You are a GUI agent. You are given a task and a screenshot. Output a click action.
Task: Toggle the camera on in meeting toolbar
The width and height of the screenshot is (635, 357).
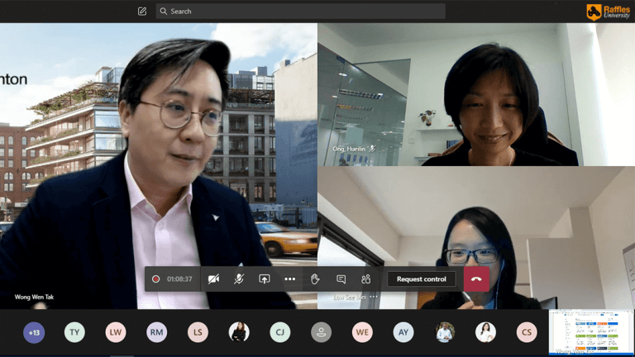[x=213, y=279]
